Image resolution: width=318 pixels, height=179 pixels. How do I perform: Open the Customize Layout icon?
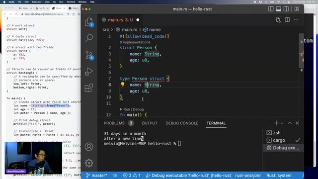pos(297,9)
